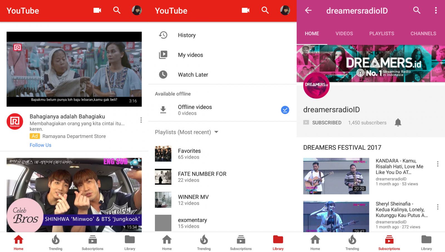
Task: Play the Celeb Bros Minwoo & Jungkook video
Action: [74, 195]
